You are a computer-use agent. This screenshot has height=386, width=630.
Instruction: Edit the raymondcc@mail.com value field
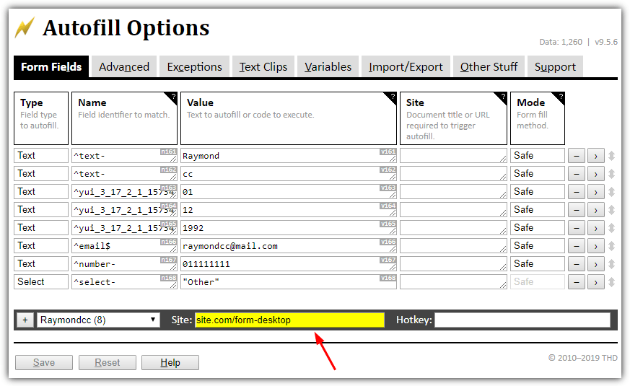[x=289, y=246]
